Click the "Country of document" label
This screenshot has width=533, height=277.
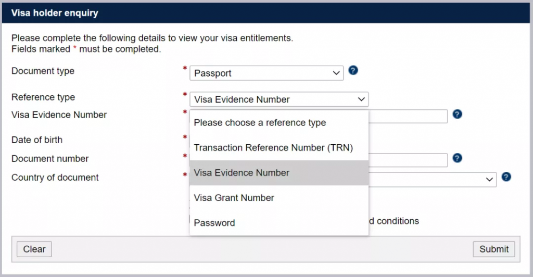point(55,178)
